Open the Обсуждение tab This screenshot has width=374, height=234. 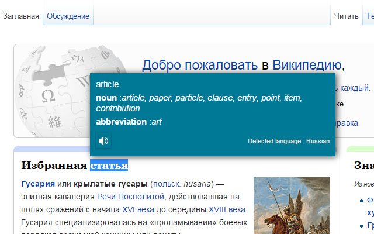pos(68,16)
